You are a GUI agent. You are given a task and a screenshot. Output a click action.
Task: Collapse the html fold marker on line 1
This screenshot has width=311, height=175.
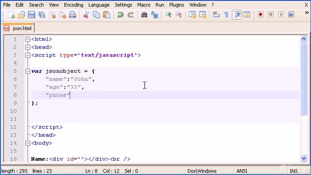(28, 39)
